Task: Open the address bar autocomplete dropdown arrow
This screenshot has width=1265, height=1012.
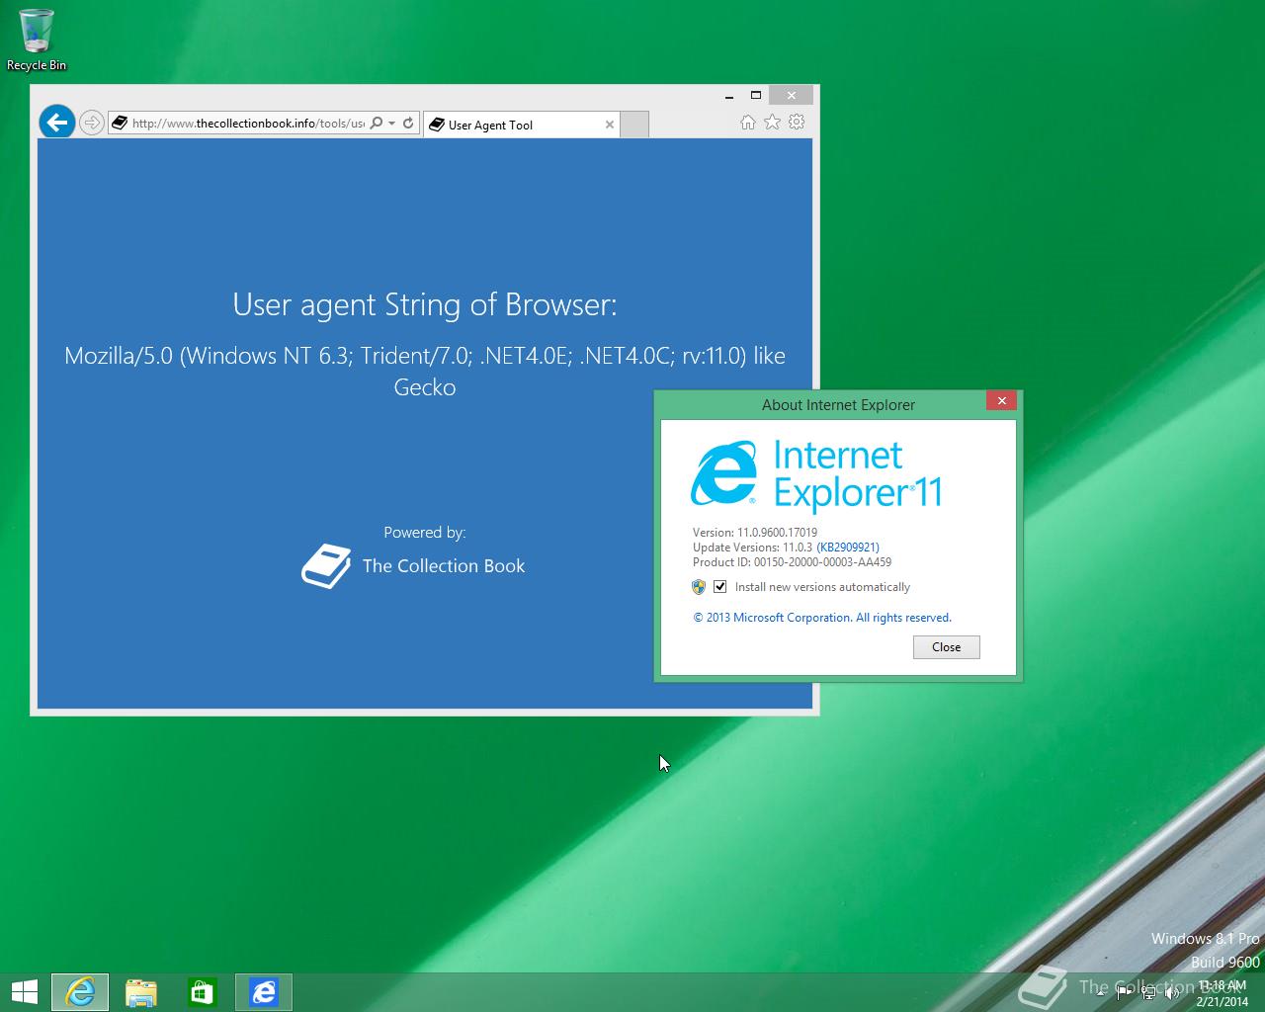Action: point(392,124)
